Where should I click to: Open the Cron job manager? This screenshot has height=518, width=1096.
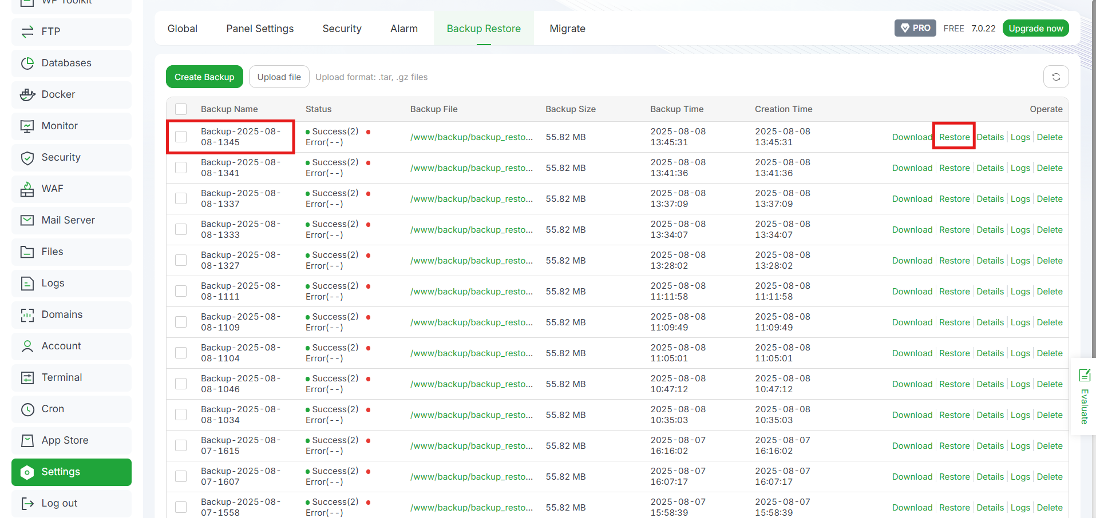(52, 409)
